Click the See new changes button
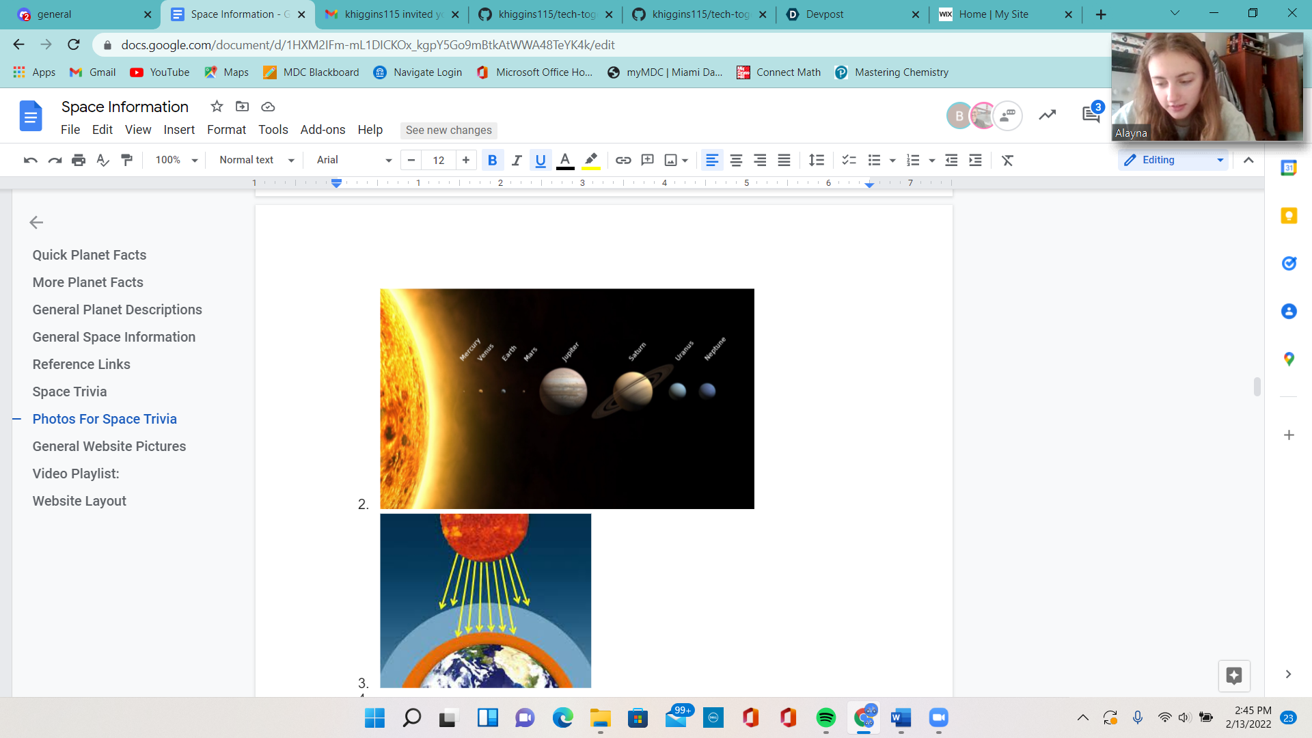The image size is (1312, 738). click(448, 130)
